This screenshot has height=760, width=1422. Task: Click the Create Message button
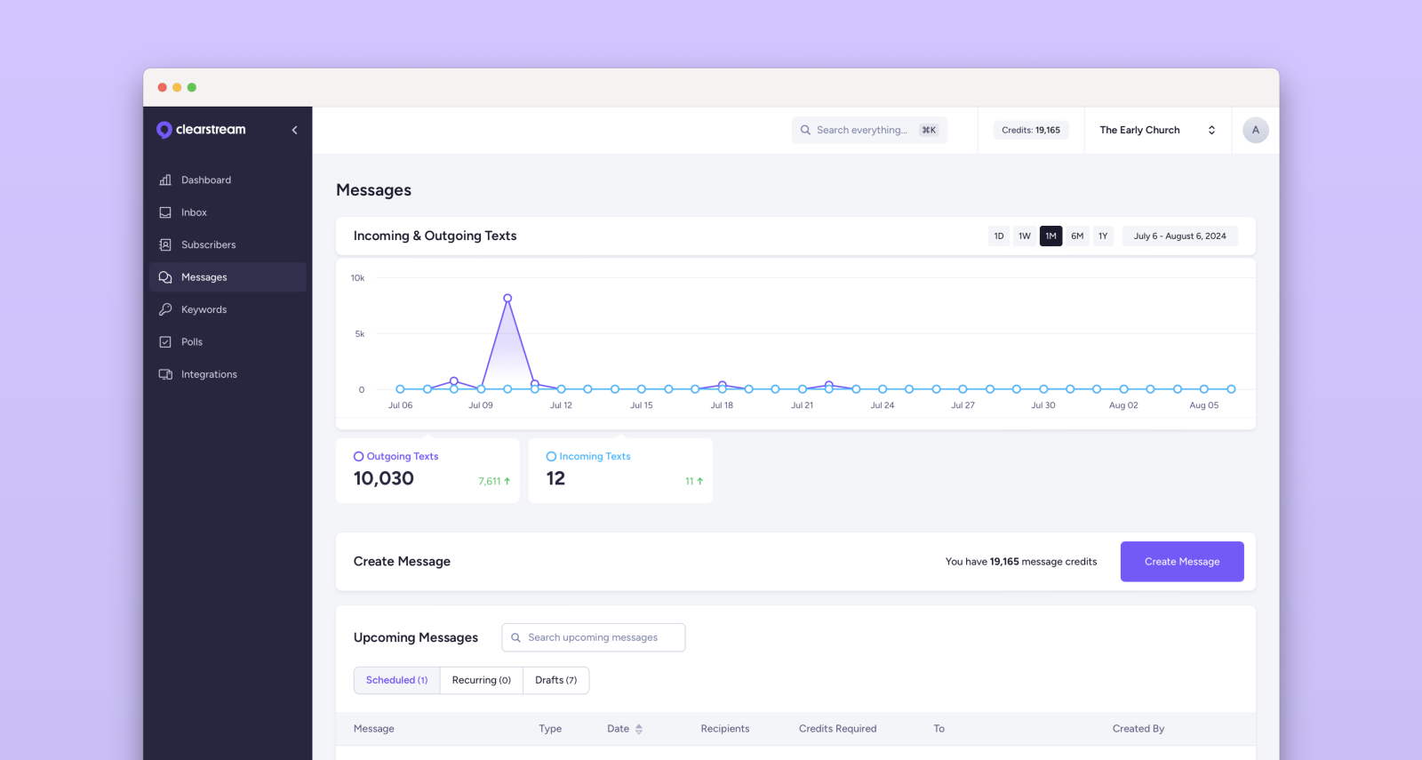point(1181,562)
